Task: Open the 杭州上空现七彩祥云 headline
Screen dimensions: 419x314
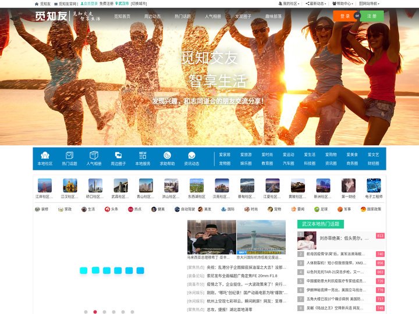Action: click(247, 301)
